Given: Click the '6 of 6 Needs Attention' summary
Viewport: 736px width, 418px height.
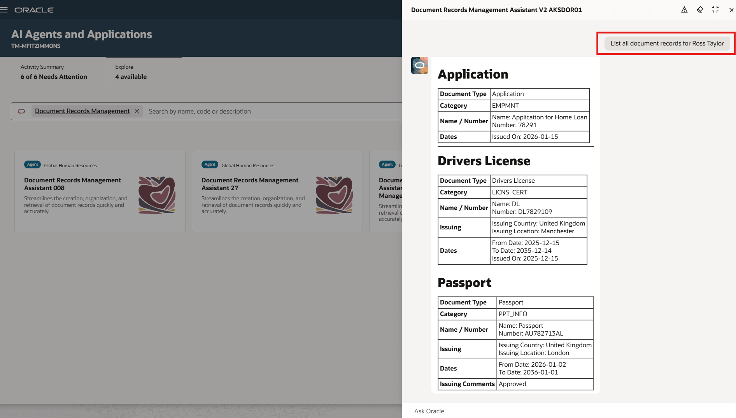Looking at the screenshot, I should point(54,77).
